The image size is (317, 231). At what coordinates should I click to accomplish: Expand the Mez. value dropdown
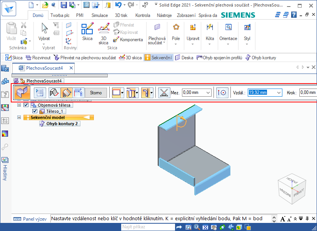[208, 92]
